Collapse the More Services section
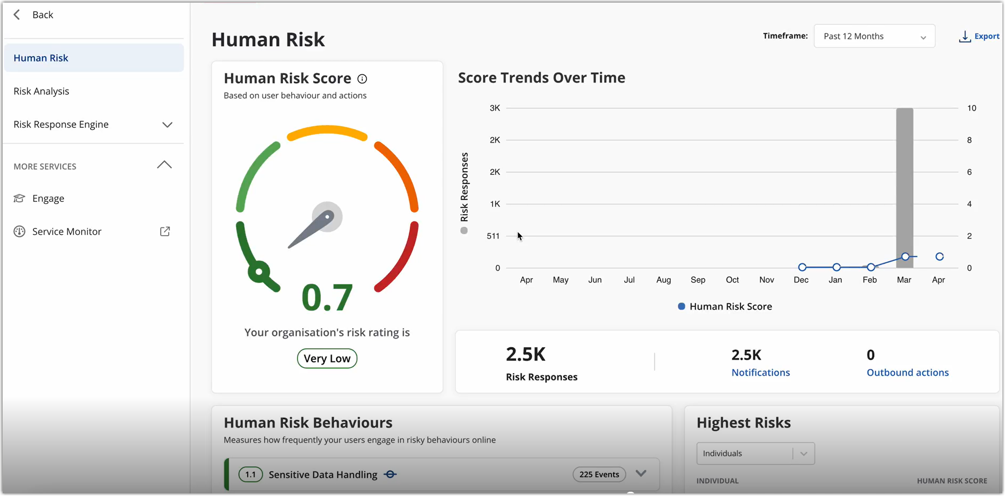This screenshot has height=496, width=1005. click(x=164, y=165)
